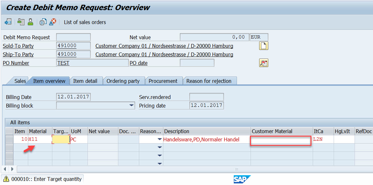
Task: Open the Billing block dropdown
Action: 132,105
